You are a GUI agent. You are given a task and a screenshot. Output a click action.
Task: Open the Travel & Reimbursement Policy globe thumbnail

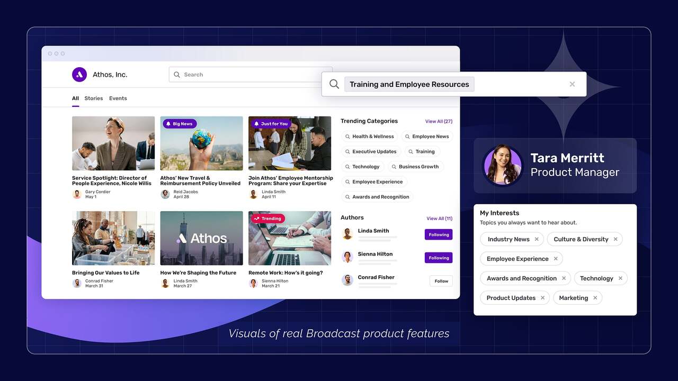(x=202, y=143)
